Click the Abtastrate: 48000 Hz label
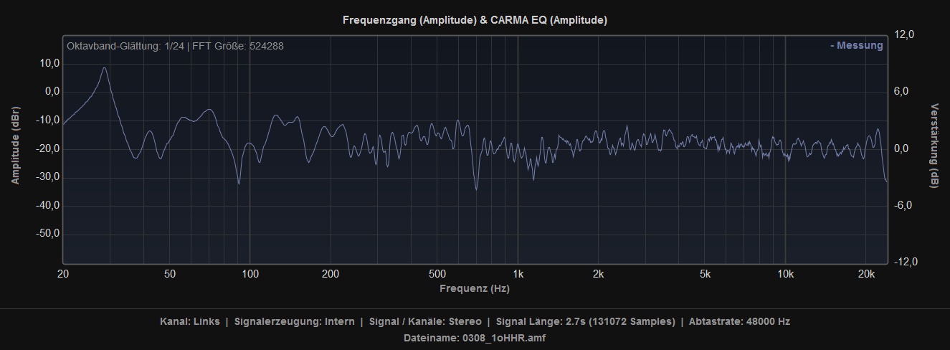The width and height of the screenshot is (950, 350). [x=739, y=321]
